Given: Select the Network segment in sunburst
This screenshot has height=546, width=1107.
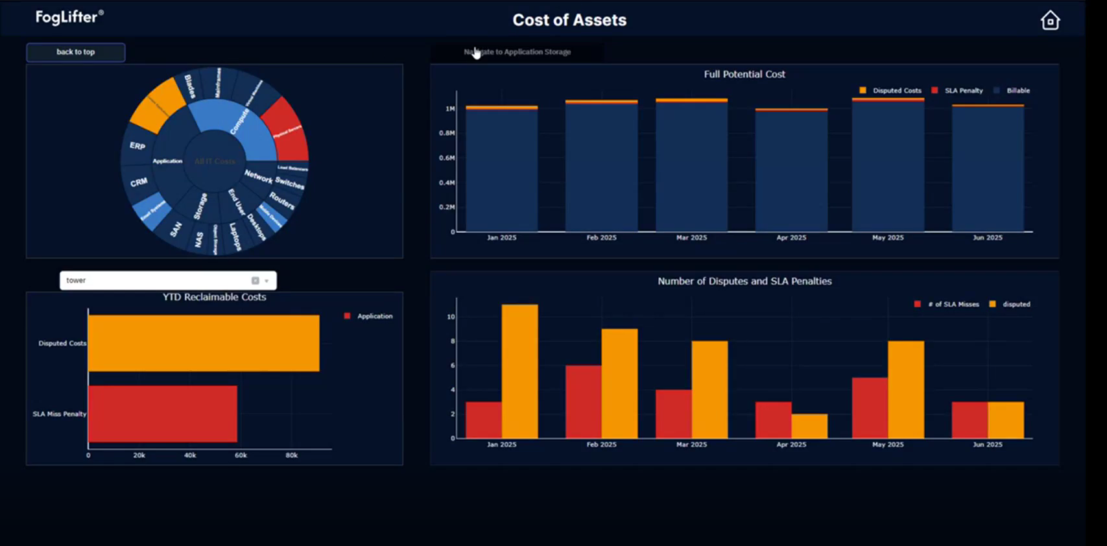Looking at the screenshot, I should coord(258,176).
